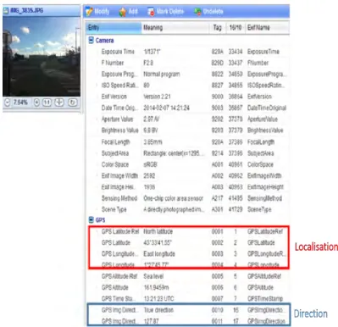Sort by the Tag column header
The height and width of the screenshot is (327, 338).
218,27
